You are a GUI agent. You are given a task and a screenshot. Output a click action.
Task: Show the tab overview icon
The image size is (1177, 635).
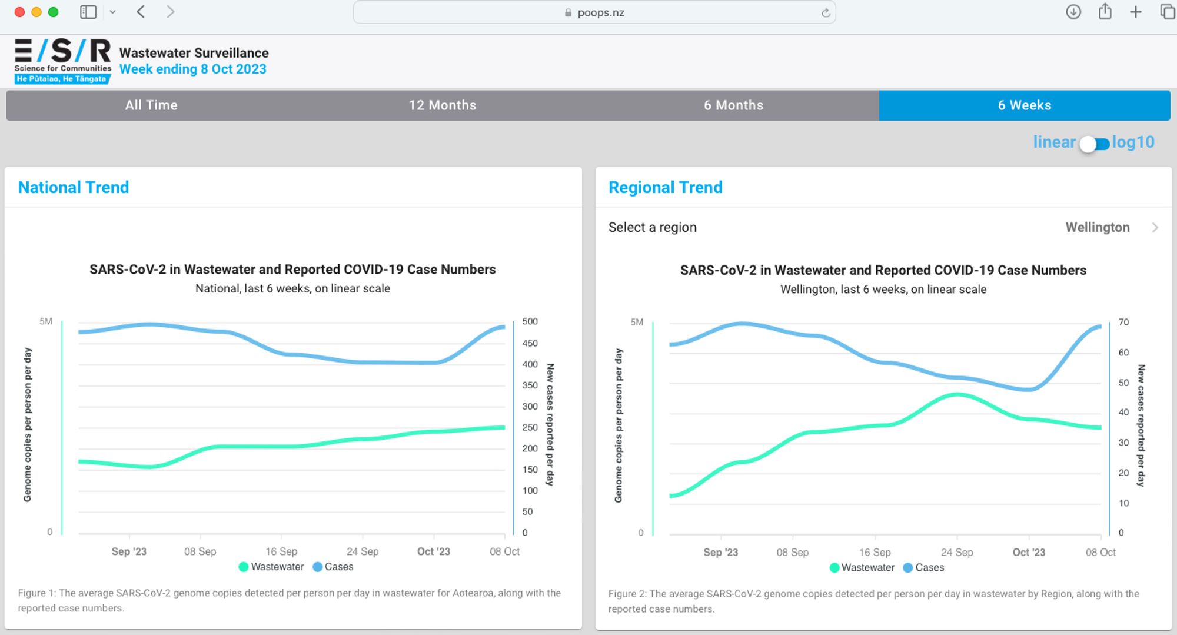pyautogui.click(x=1167, y=12)
